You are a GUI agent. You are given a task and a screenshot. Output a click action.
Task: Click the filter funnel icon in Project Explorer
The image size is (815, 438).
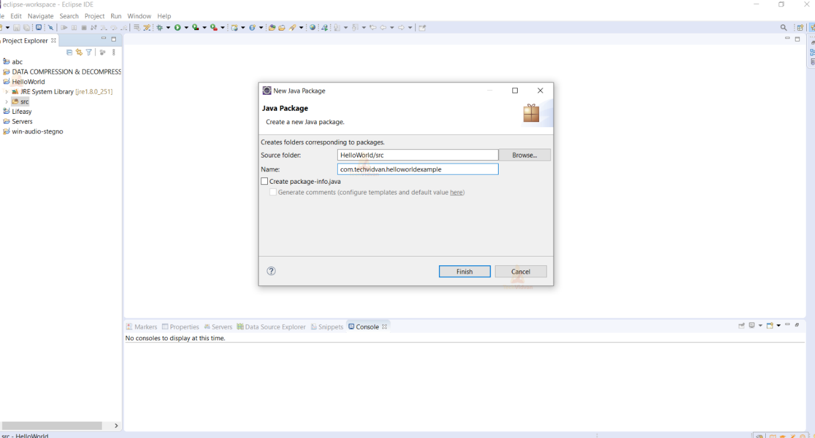pyautogui.click(x=89, y=53)
